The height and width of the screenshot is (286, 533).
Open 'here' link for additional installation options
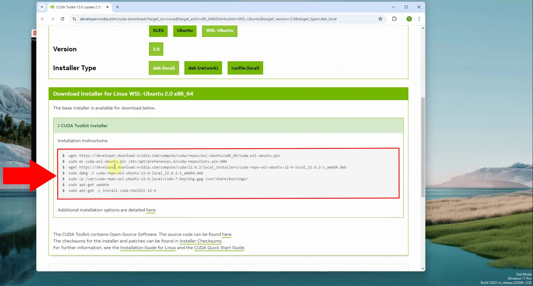pyautogui.click(x=151, y=210)
